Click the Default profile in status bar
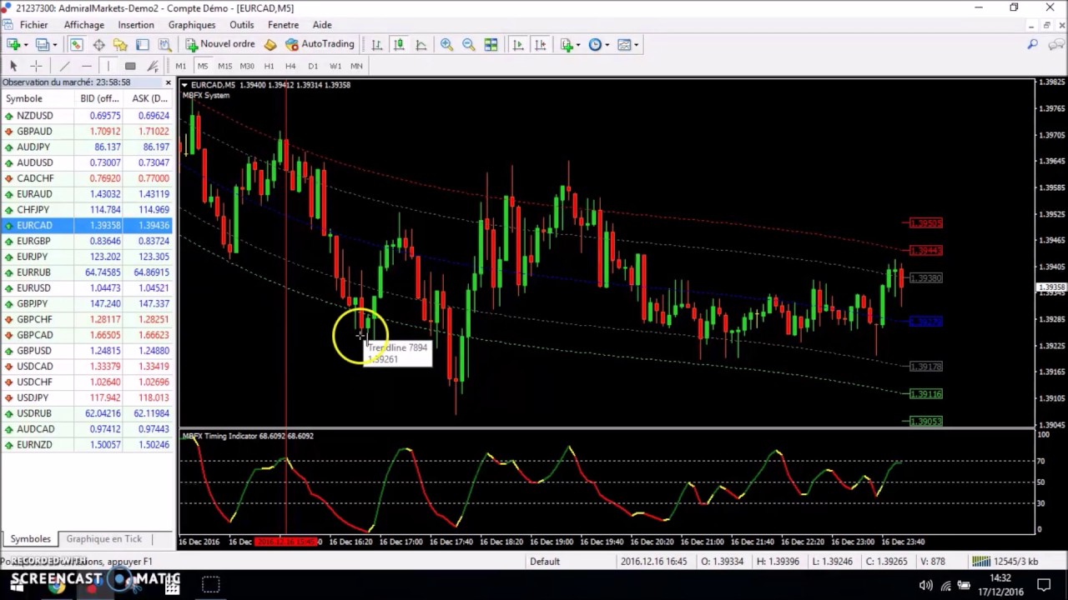 point(545,562)
